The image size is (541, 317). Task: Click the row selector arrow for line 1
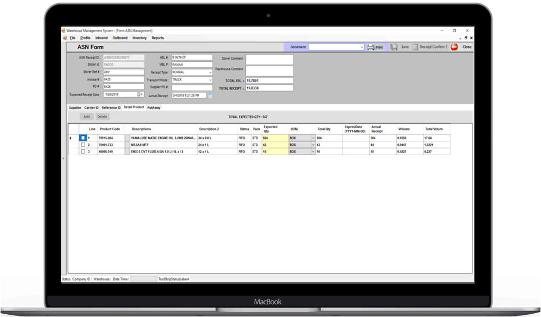point(70,138)
